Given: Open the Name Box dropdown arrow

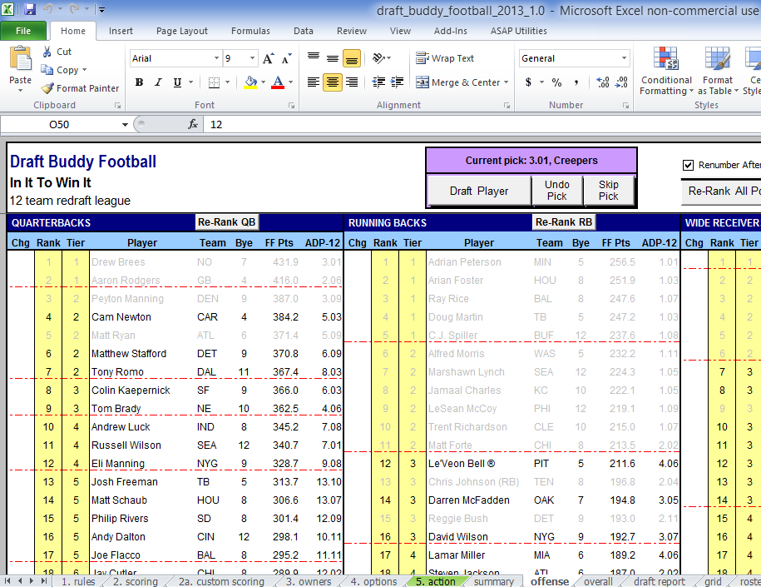Looking at the screenshot, I should 125,125.
